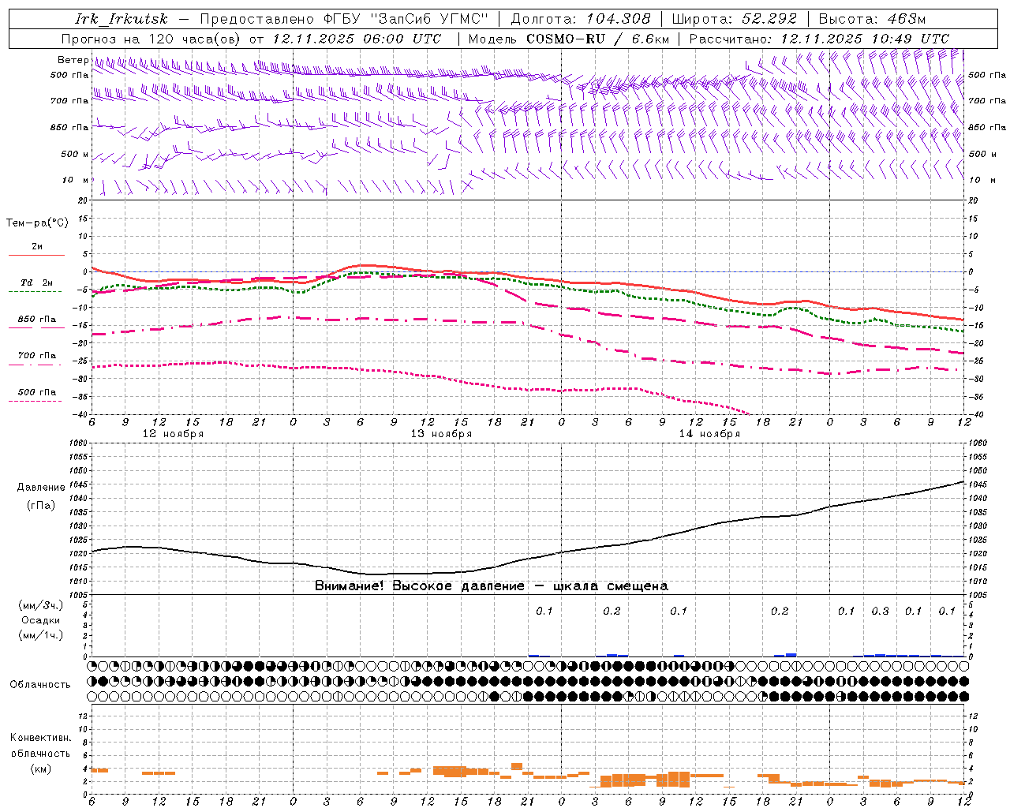
Task: Click the Ветер label of the wind panel
Action: point(73,60)
